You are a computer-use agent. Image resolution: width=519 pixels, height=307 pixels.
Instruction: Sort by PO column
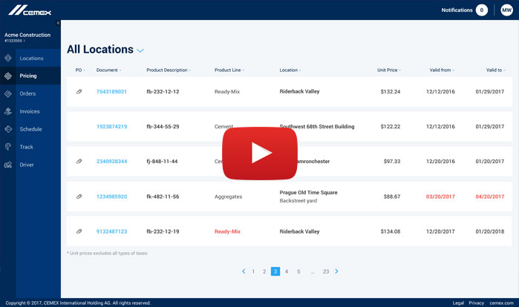80,70
